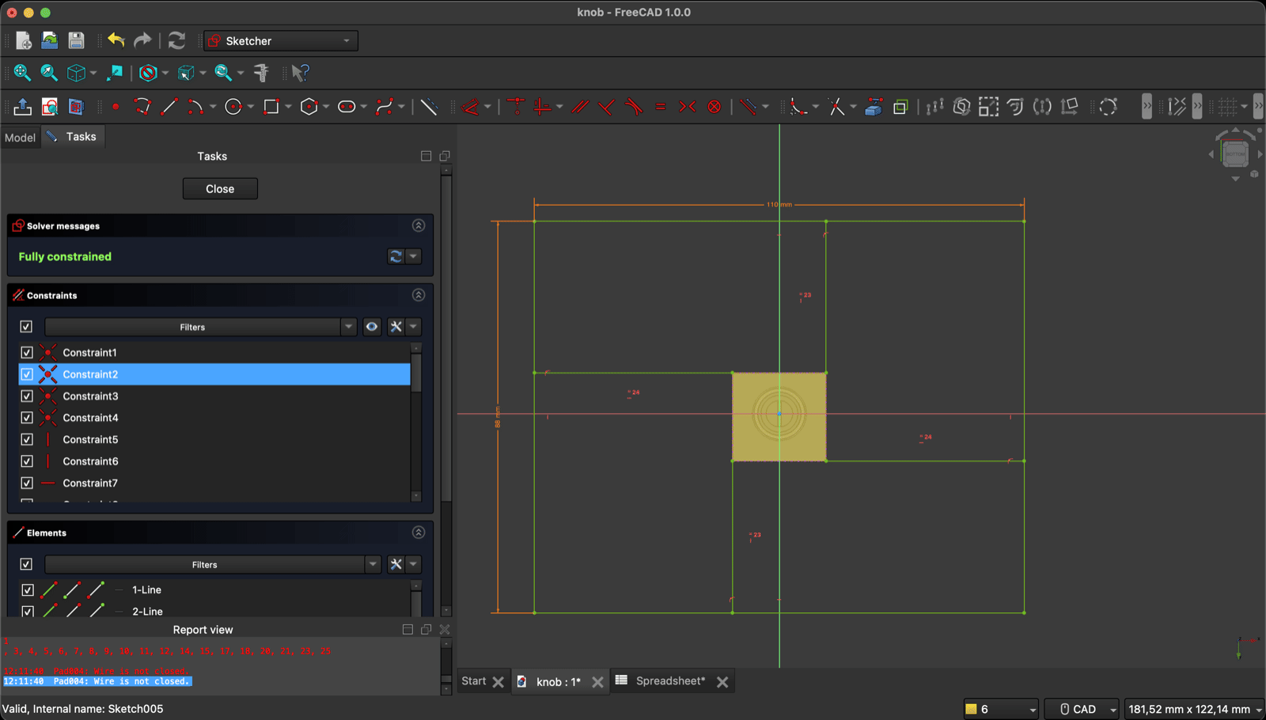Click the fit all zoom icon
This screenshot has width=1266, height=720.
click(x=22, y=73)
